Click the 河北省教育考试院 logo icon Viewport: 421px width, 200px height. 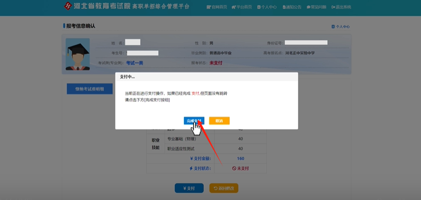click(68, 6)
